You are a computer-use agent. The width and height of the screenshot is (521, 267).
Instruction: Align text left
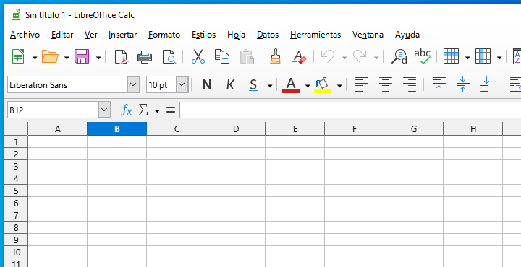(x=362, y=84)
